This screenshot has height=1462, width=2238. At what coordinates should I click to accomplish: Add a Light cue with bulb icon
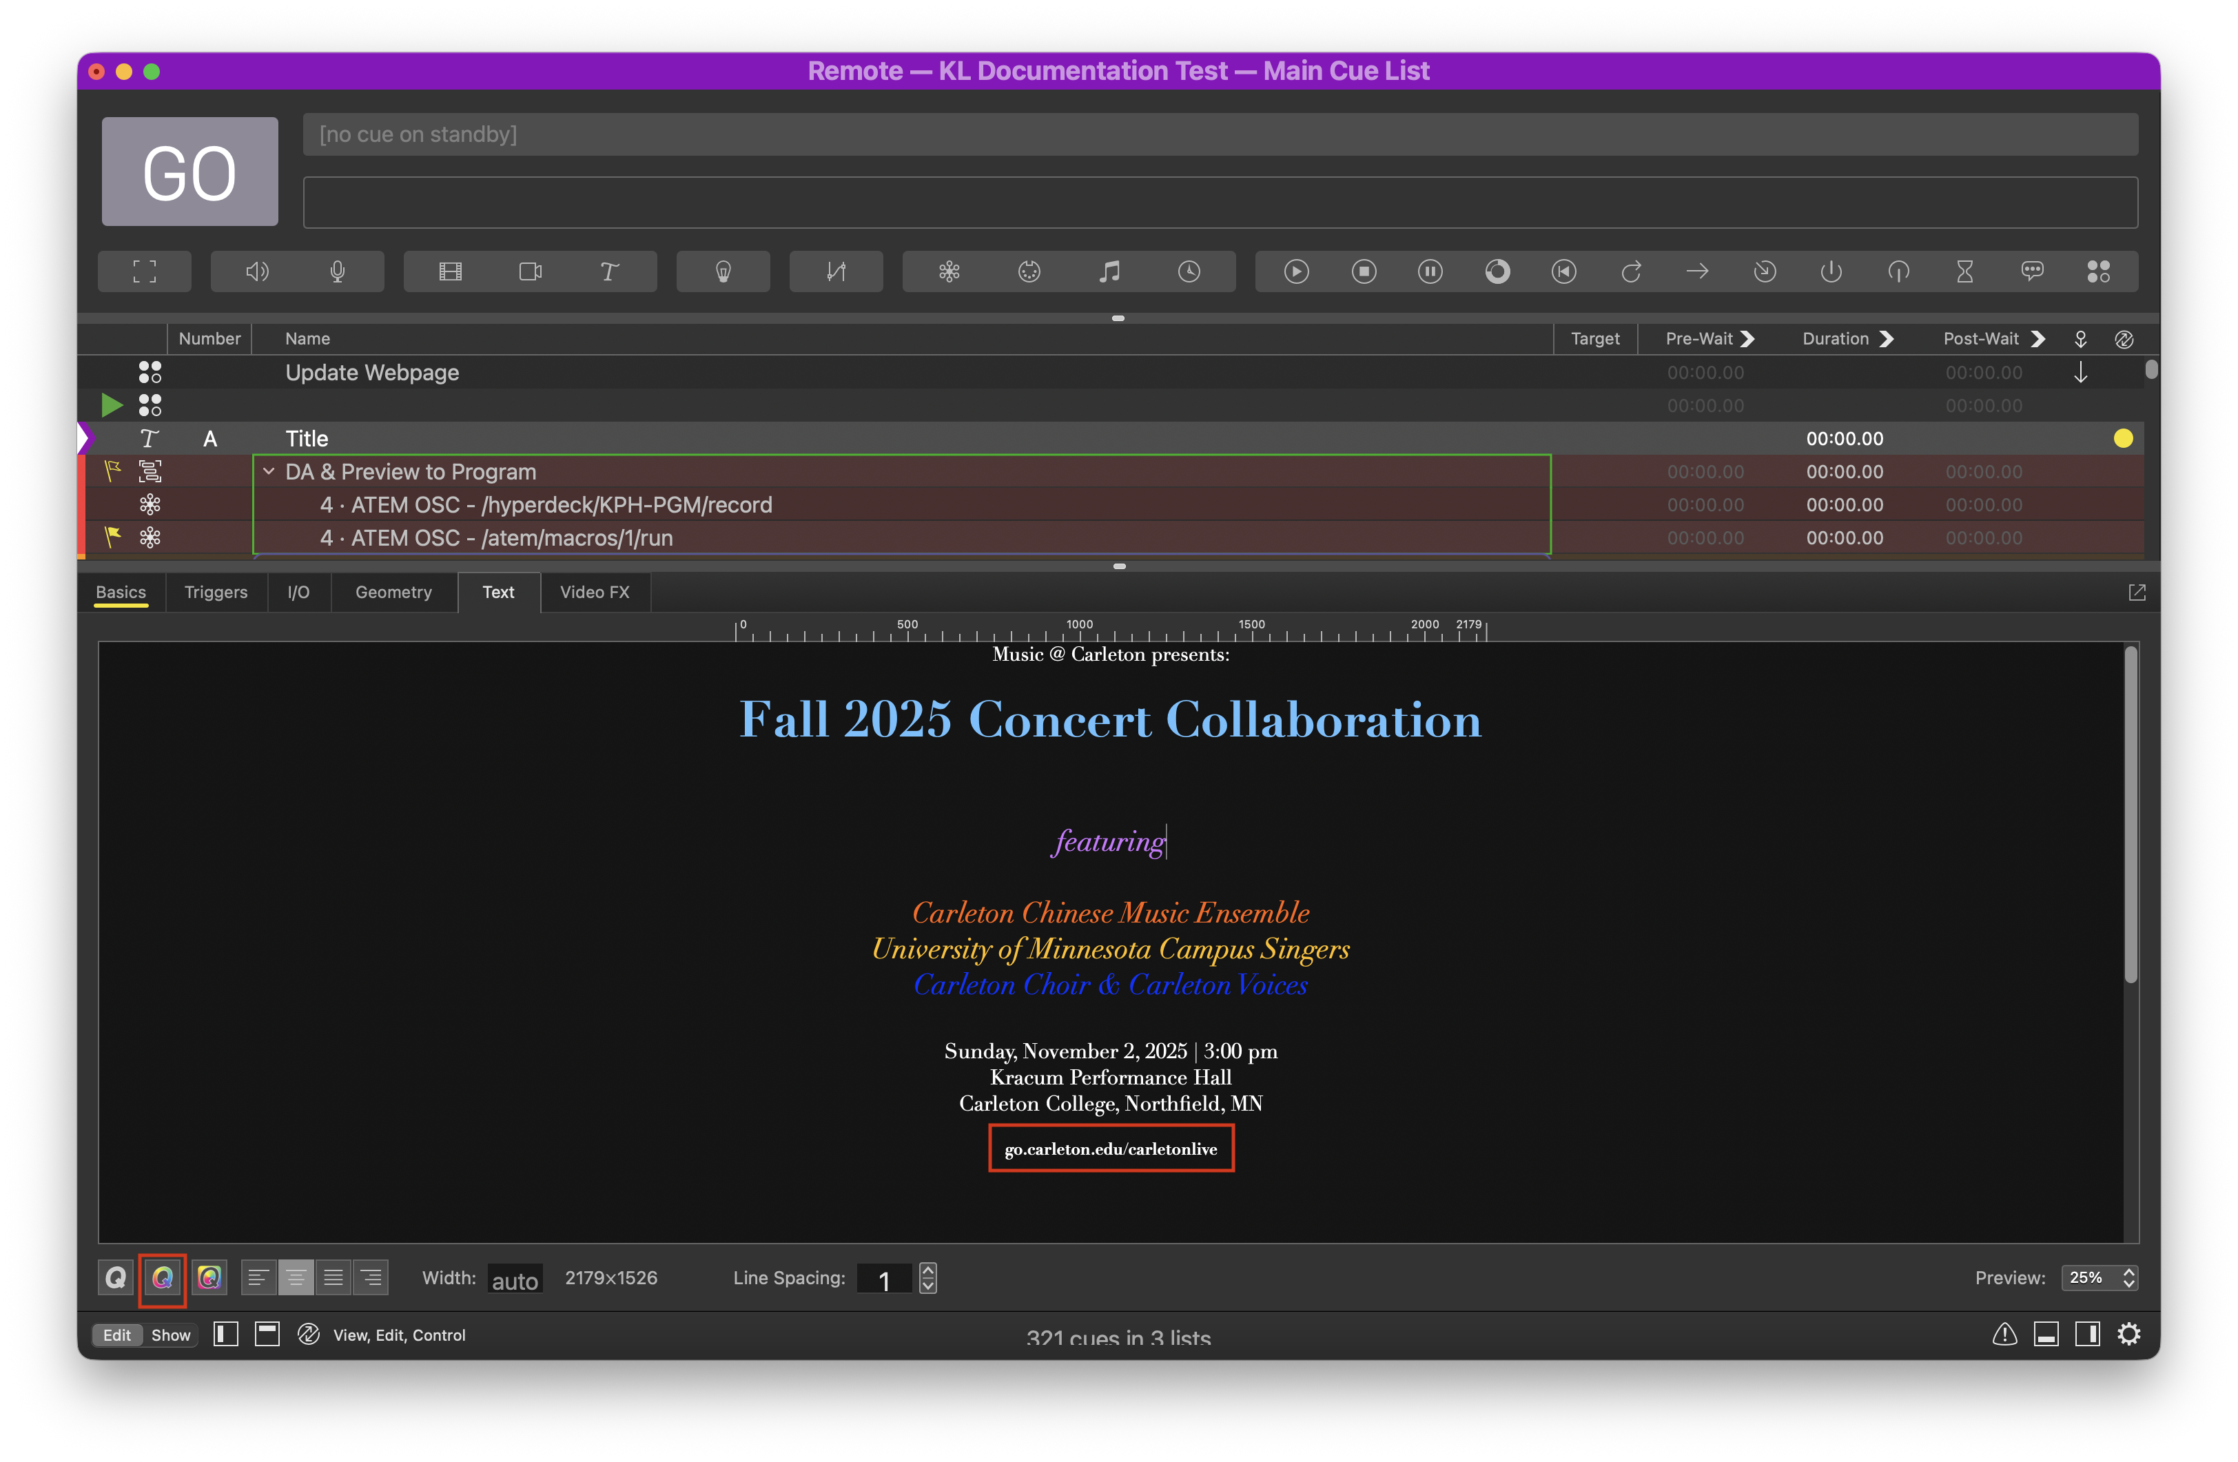point(723,271)
